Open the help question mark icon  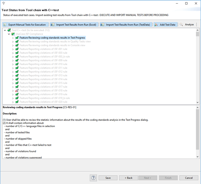pyautogui.click(x=93, y=178)
